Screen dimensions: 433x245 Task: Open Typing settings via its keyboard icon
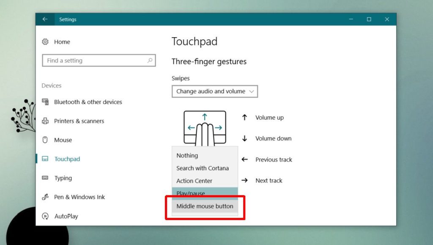[x=45, y=178]
